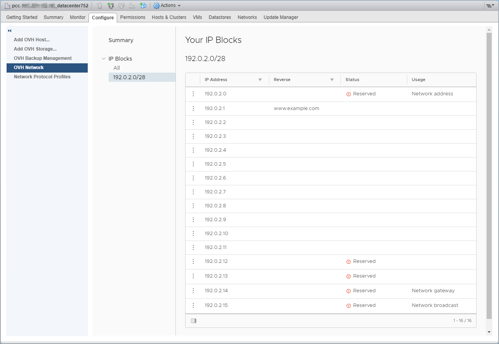Open row actions menu for 192.0.2.1
Image resolution: width=499 pixels, height=344 pixels.
[193, 108]
